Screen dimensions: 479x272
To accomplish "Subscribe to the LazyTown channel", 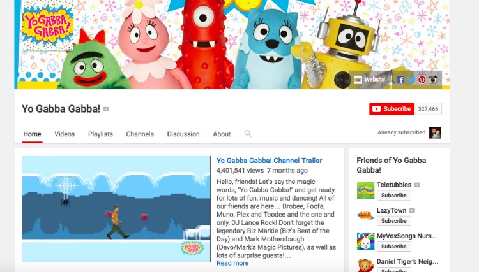I will 394,221.
